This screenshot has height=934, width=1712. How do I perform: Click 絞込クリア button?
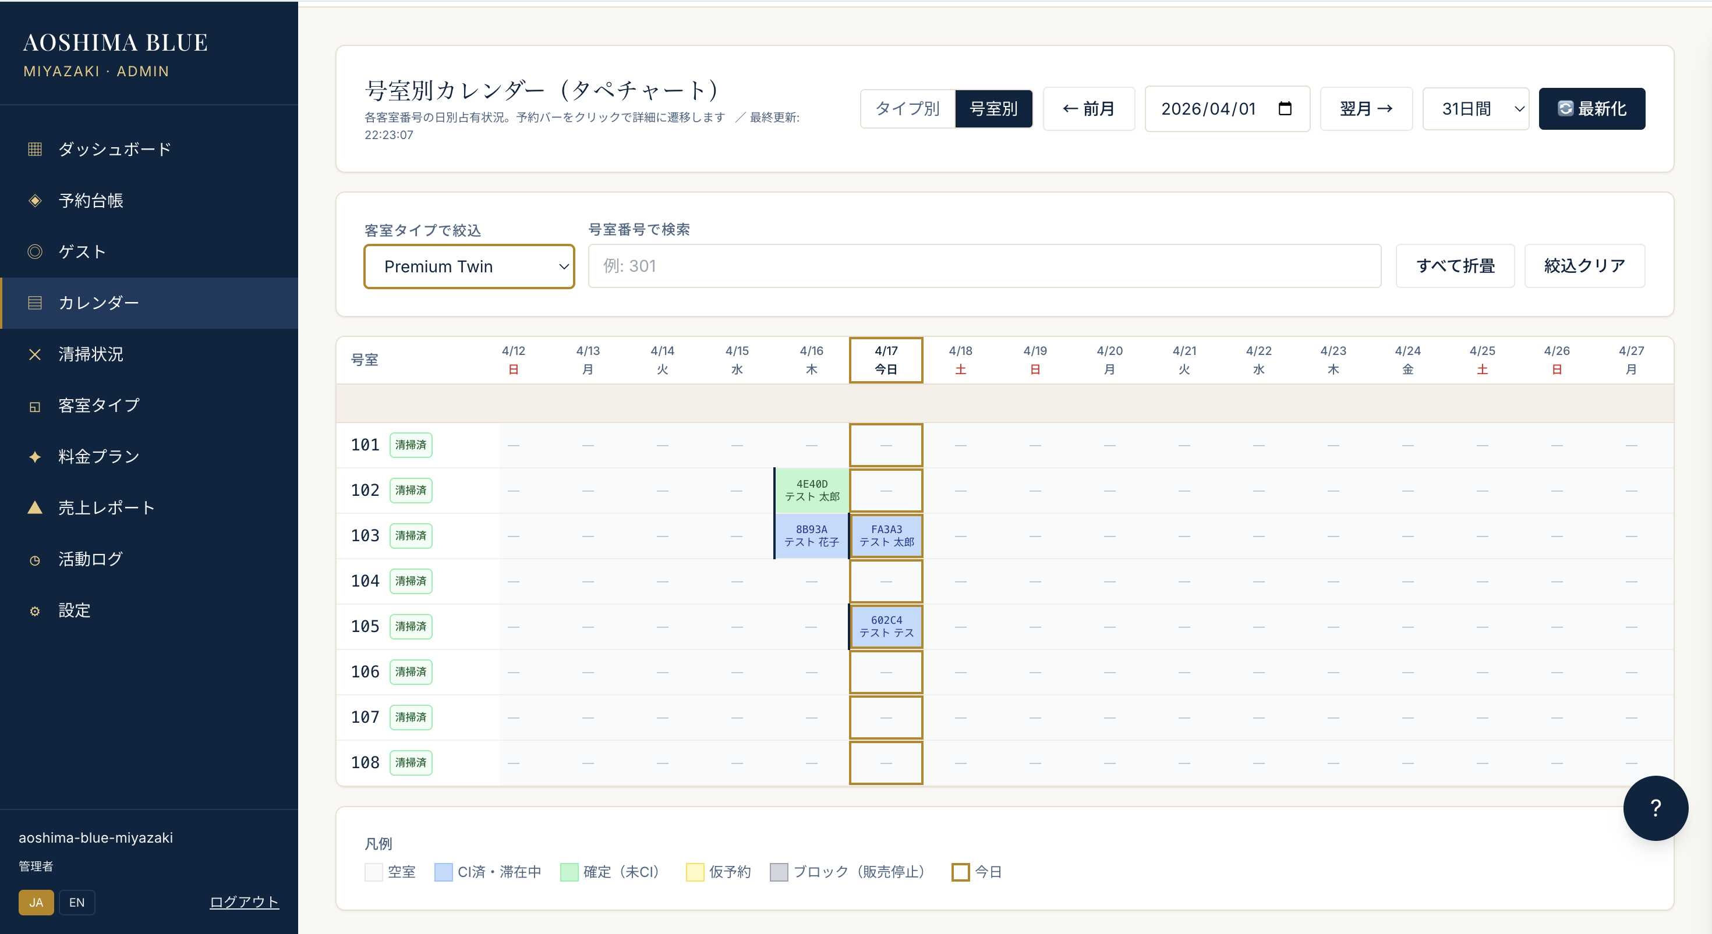[x=1584, y=266]
